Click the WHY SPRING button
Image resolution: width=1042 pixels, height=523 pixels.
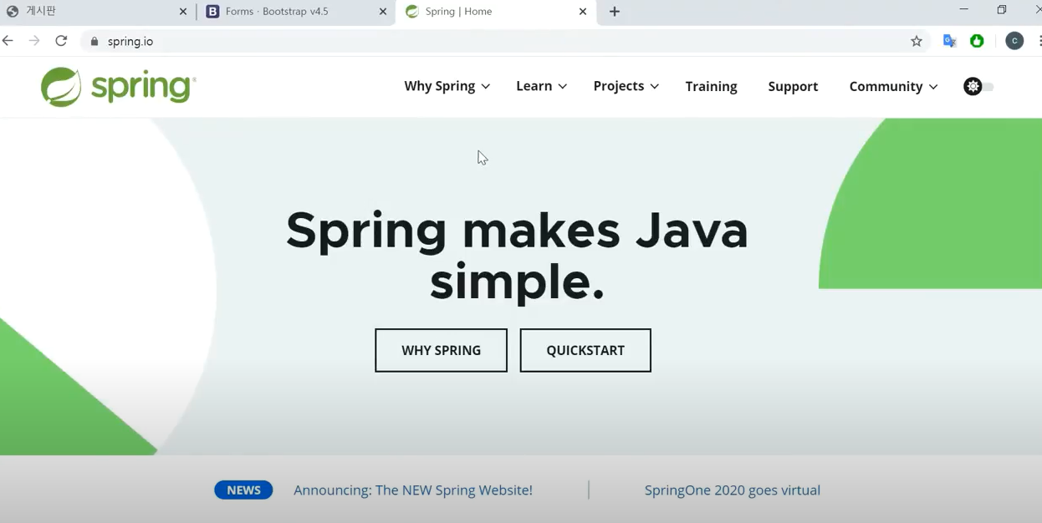point(441,350)
